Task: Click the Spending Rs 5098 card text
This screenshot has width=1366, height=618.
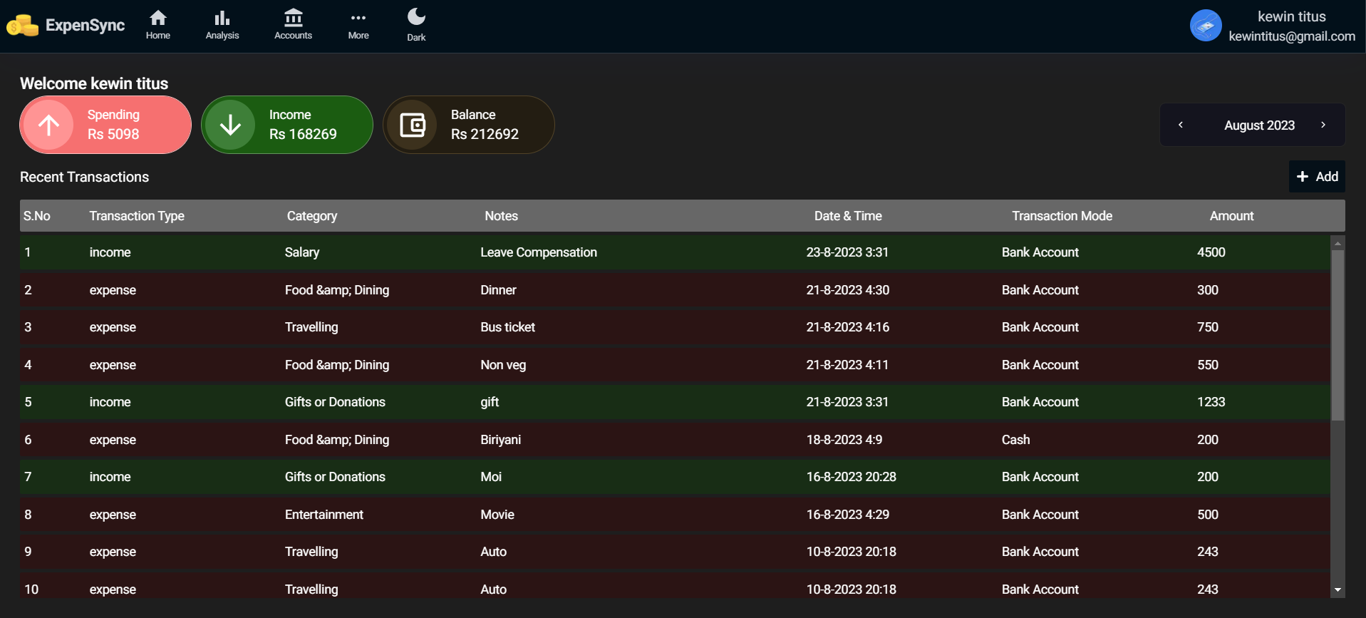Action: click(x=113, y=125)
